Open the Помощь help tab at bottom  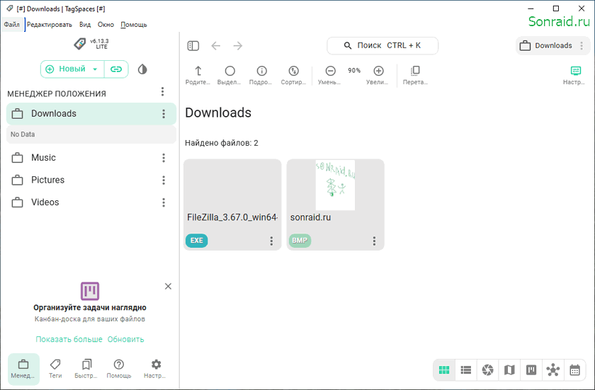point(118,369)
